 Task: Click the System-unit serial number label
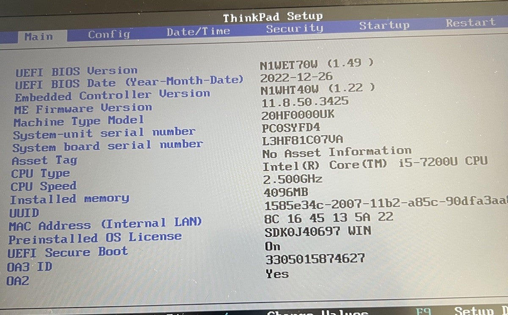click(104, 134)
